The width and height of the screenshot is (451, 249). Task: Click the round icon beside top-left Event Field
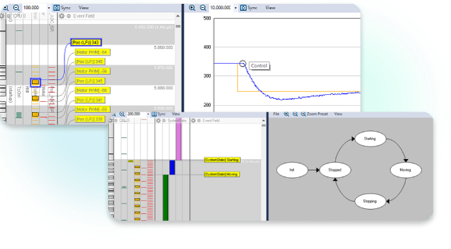point(69,16)
